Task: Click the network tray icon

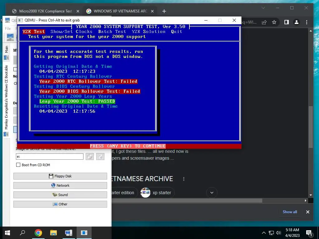Action: click(271, 233)
